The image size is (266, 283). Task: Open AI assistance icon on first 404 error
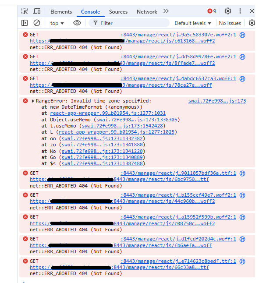pyautogui.click(x=242, y=35)
